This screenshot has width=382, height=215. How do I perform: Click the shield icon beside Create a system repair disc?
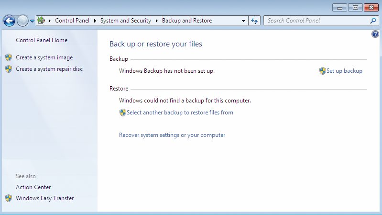coord(9,69)
